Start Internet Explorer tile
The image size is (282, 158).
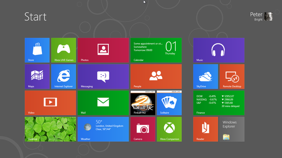63,76
